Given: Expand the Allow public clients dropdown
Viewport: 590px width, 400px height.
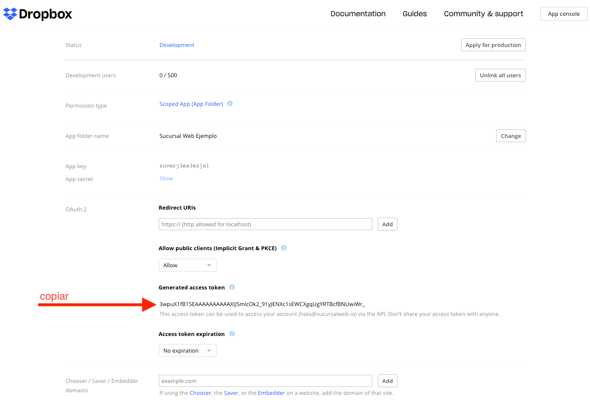Looking at the screenshot, I should point(187,265).
